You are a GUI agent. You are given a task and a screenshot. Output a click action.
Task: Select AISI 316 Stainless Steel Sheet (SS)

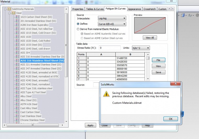coord(42,61)
